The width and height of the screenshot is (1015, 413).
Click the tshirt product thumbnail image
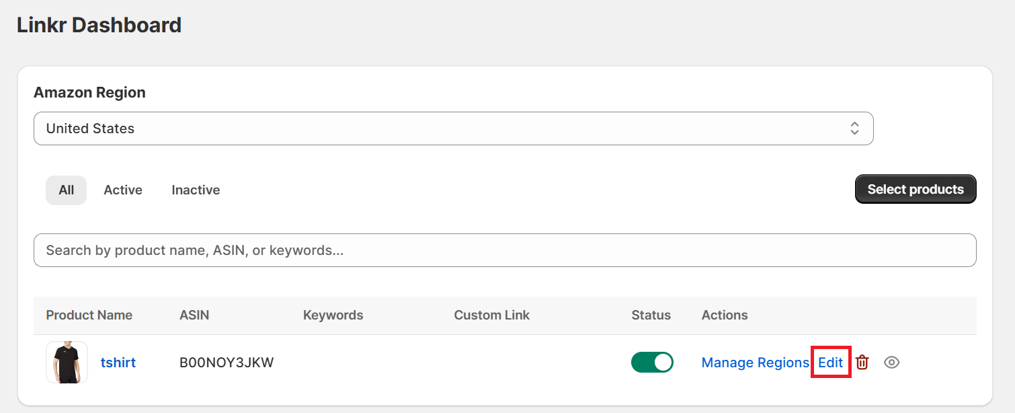[x=67, y=363]
